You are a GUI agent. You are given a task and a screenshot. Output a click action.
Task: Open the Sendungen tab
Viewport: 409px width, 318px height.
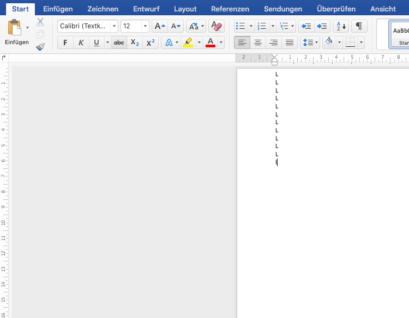[283, 9]
